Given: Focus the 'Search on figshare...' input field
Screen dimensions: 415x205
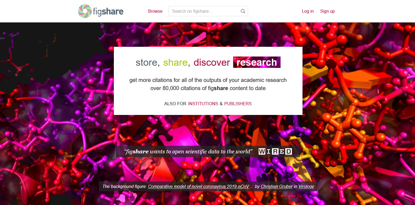Looking at the screenshot, I should 208,11.
